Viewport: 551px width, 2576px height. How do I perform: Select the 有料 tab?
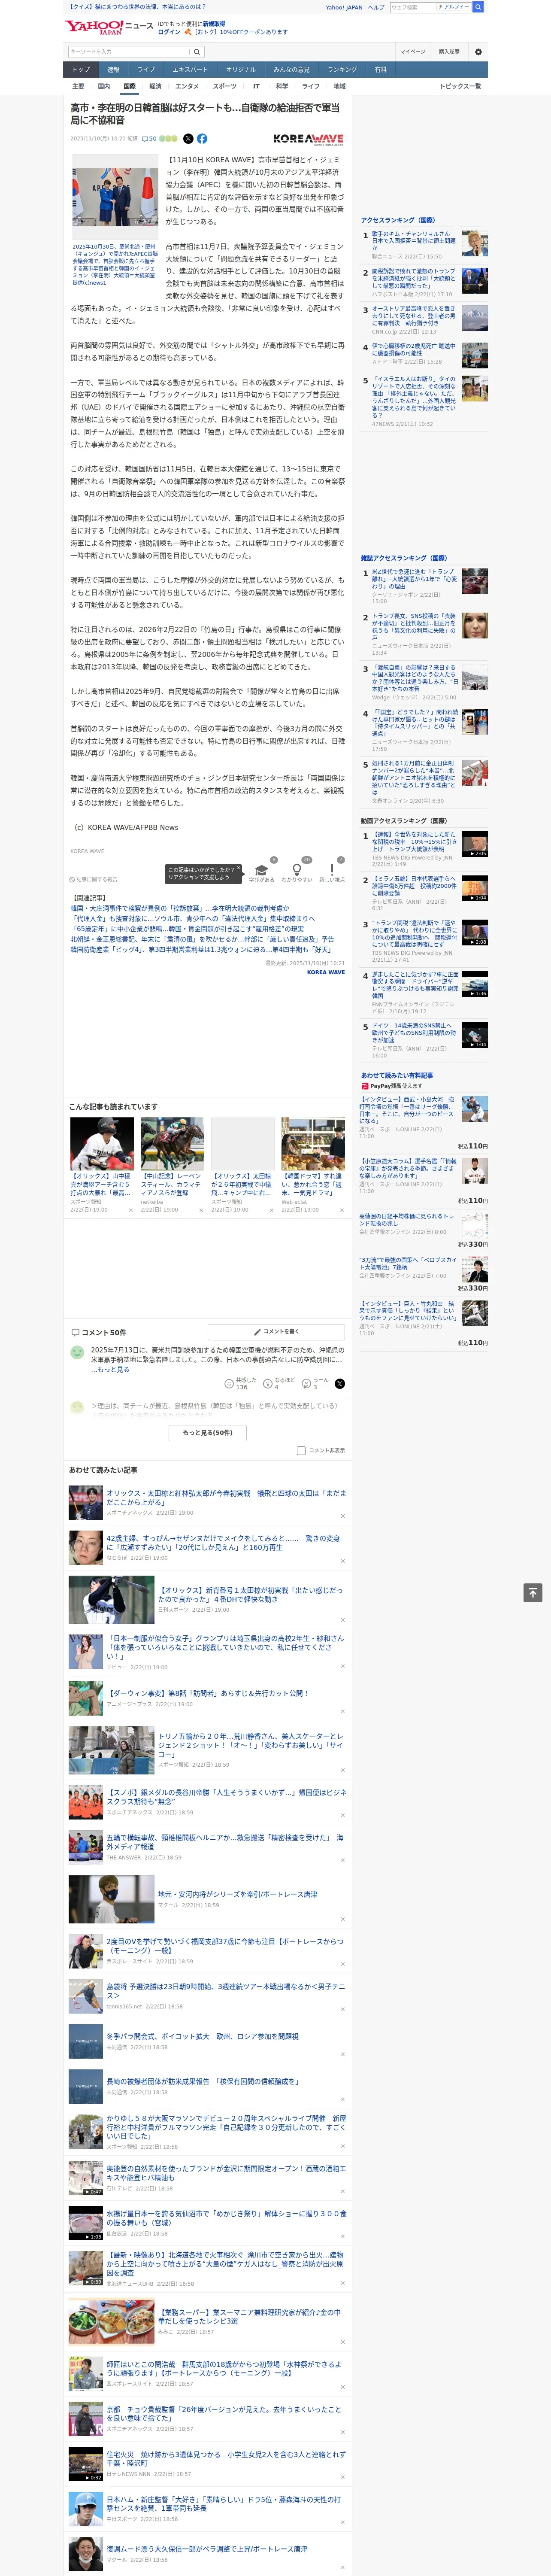[381, 69]
